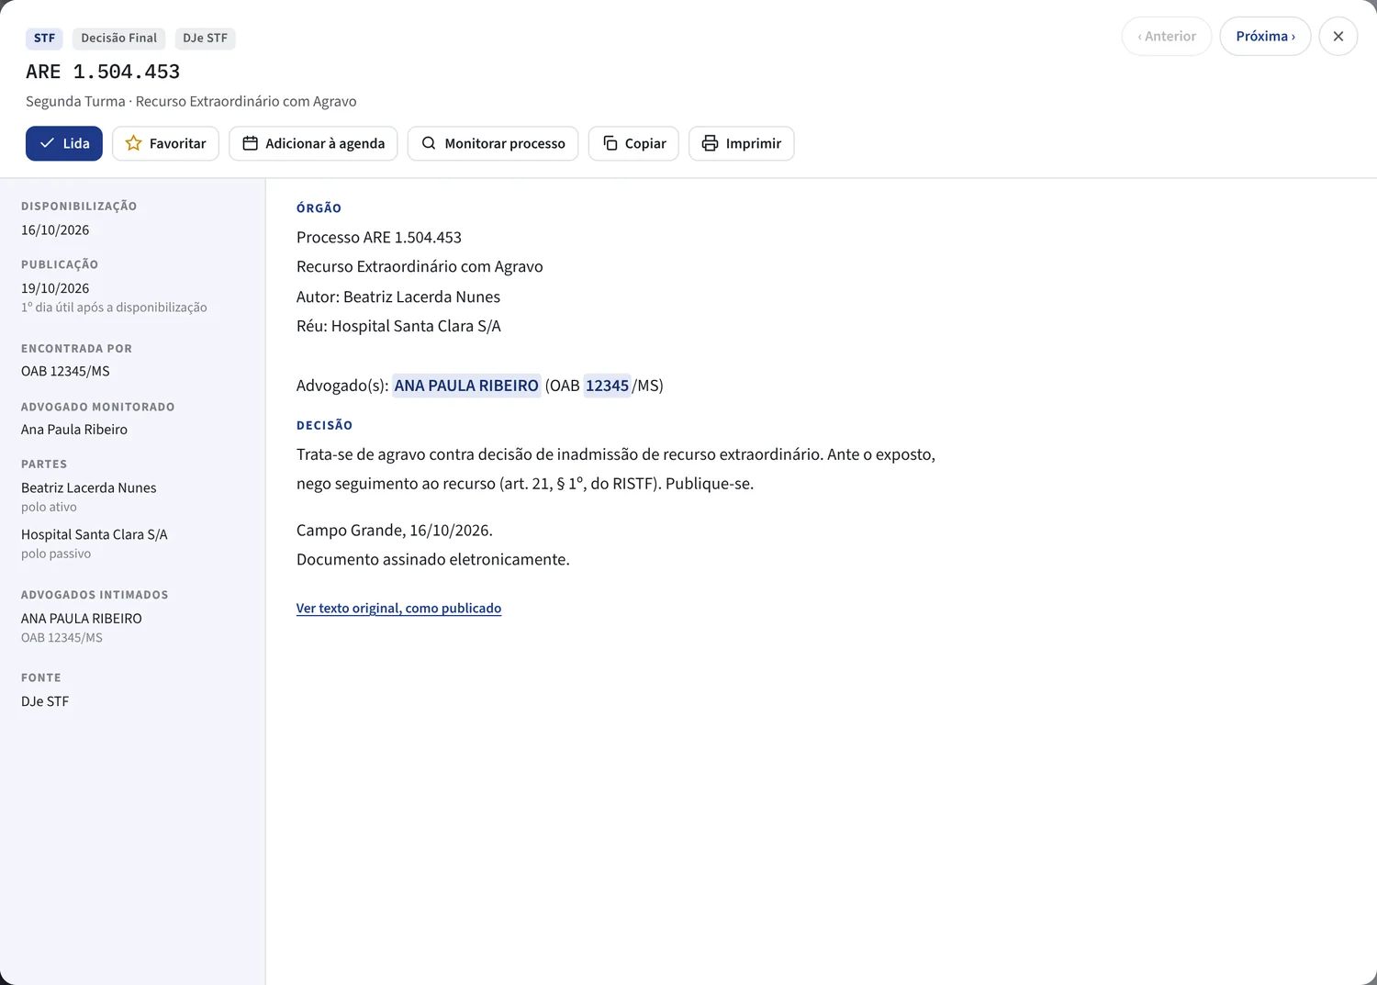Click Beatriz Lacerda Nunes in Partes

pyautogui.click(x=89, y=487)
